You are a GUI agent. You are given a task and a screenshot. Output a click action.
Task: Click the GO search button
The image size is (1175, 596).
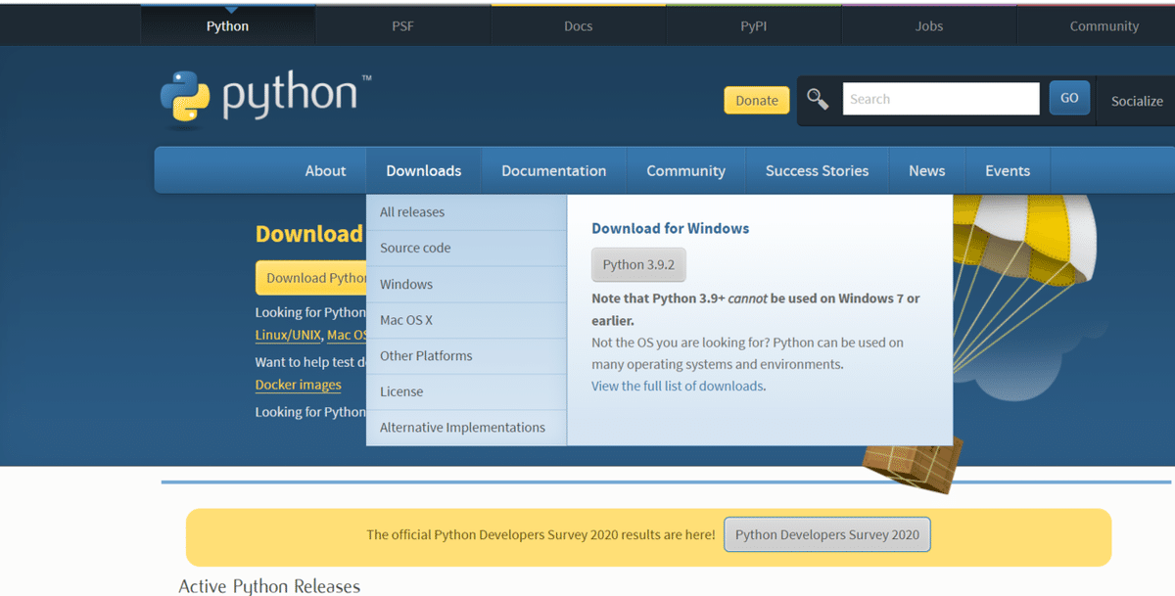(x=1069, y=98)
